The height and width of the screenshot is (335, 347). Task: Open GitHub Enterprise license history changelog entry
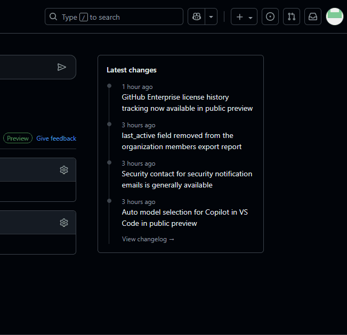point(187,103)
